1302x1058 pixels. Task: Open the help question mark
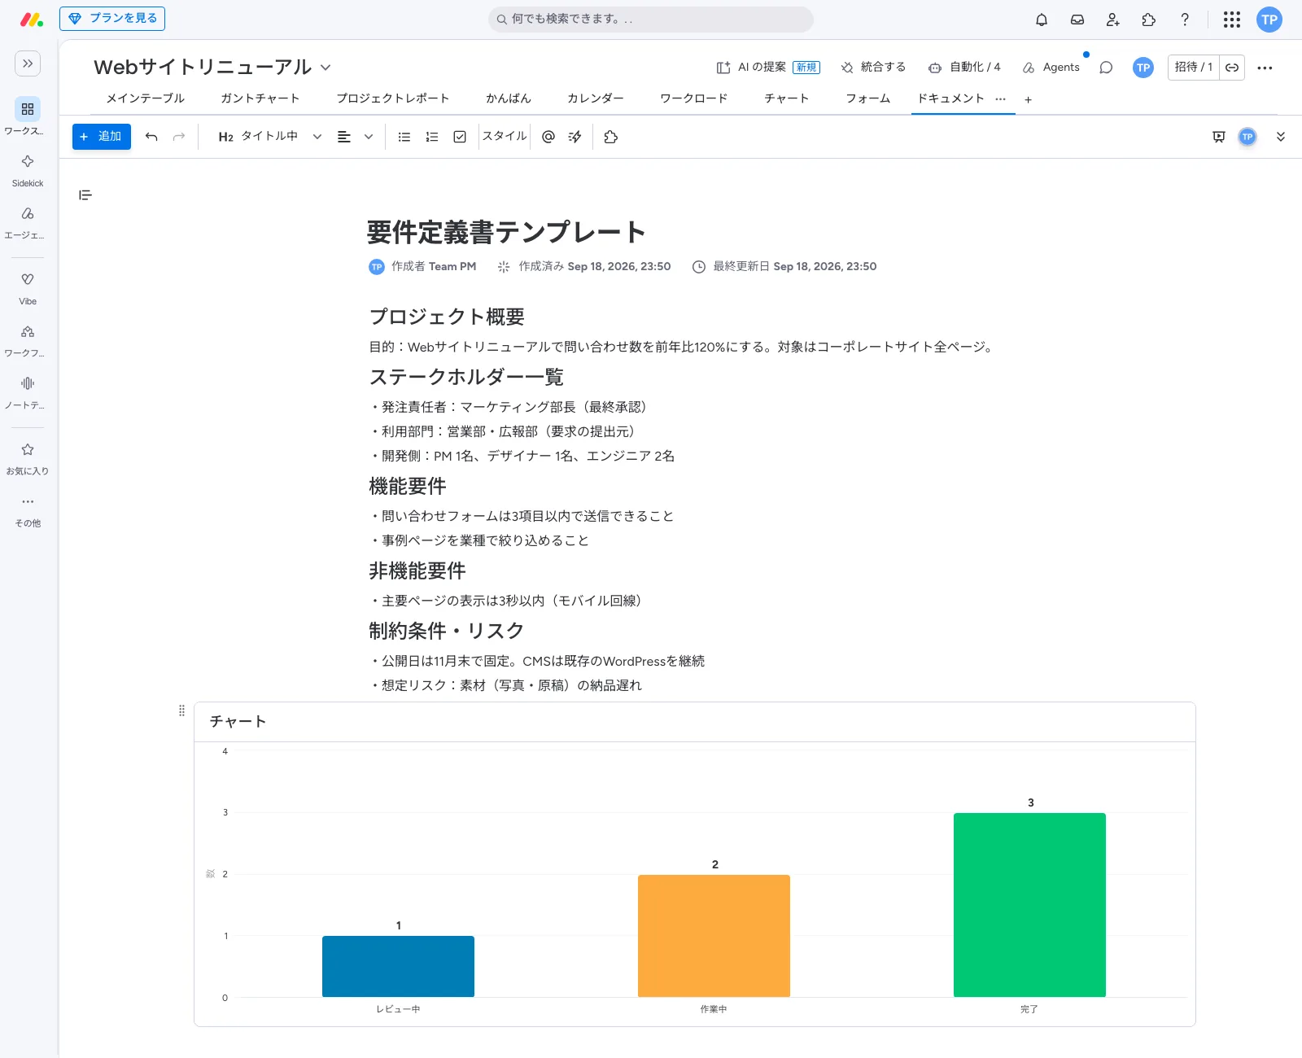(x=1185, y=20)
